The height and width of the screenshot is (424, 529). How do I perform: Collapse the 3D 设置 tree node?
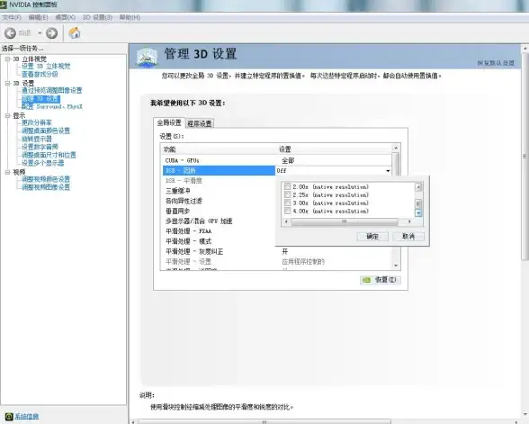click(x=7, y=83)
